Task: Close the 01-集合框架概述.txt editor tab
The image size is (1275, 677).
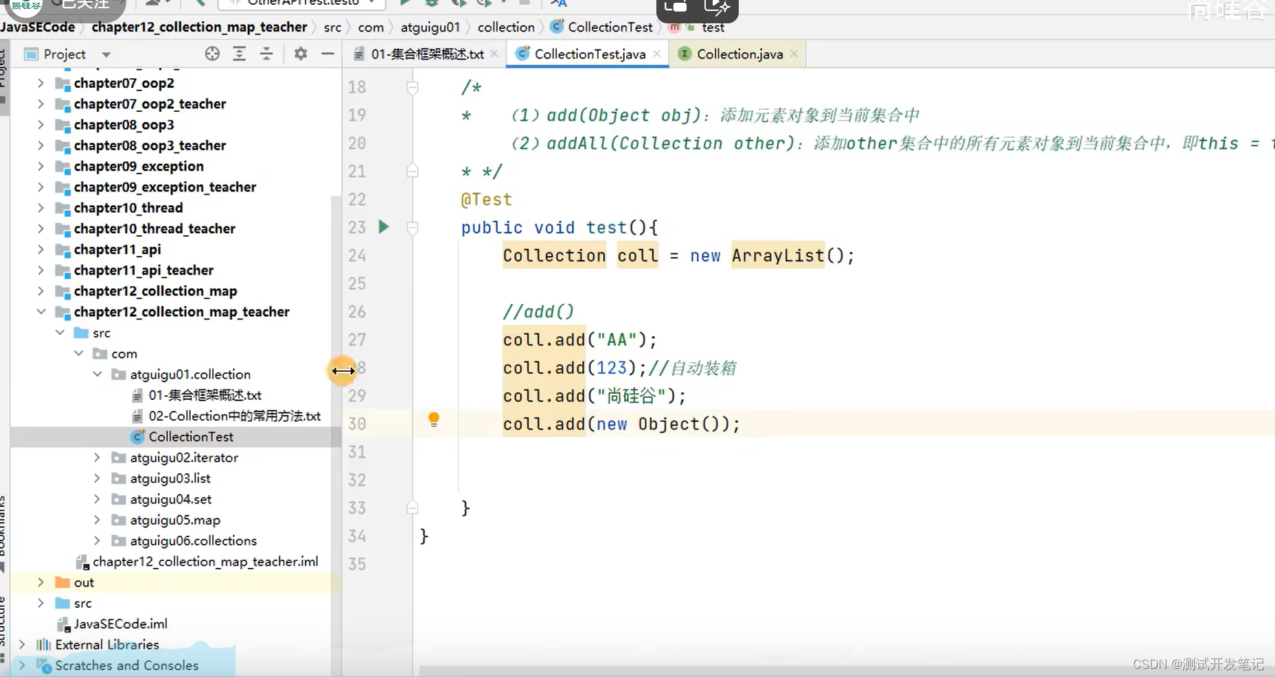Action: click(x=494, y=54)
